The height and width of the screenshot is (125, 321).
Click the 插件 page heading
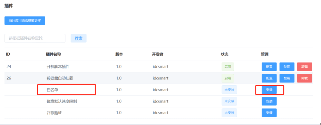pyautogui.click(x=9, y=6)
